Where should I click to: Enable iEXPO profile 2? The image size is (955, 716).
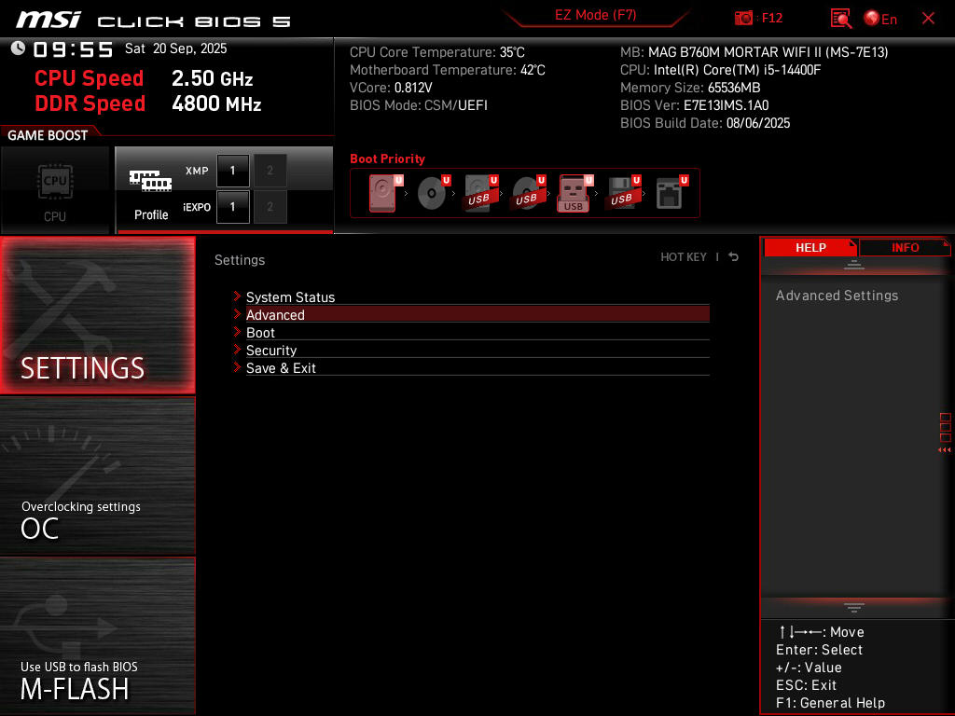(270, 207)
